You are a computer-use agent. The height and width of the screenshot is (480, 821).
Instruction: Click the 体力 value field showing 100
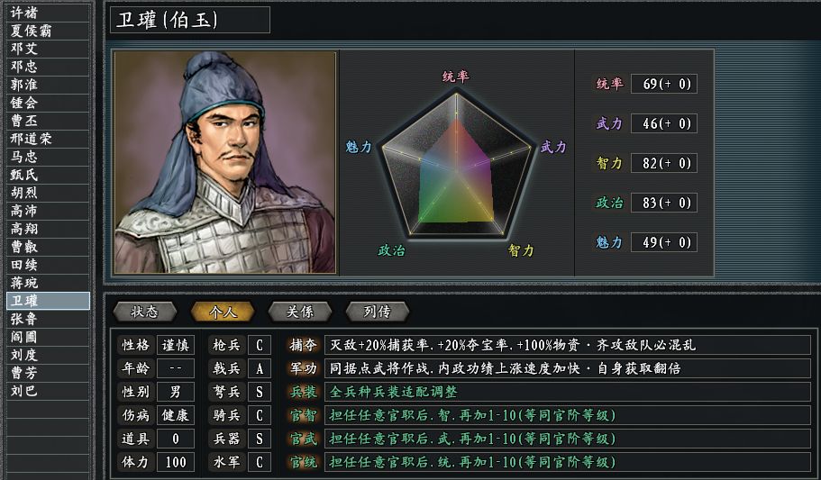pyautogui.click(x=175, y=462)
